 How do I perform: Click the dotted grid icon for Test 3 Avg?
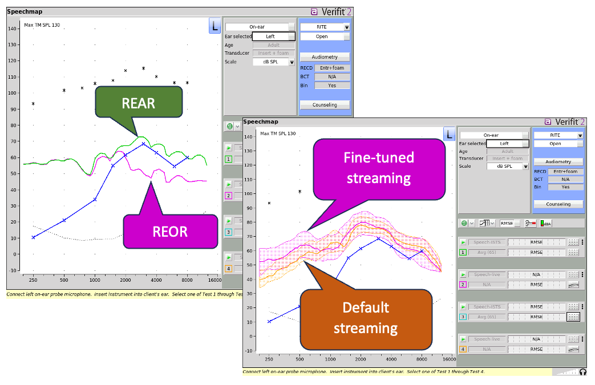click(573, 317)
